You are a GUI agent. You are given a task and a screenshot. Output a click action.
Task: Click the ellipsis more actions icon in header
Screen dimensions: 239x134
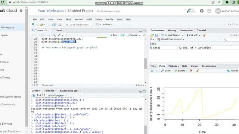[x=209, y=11]
